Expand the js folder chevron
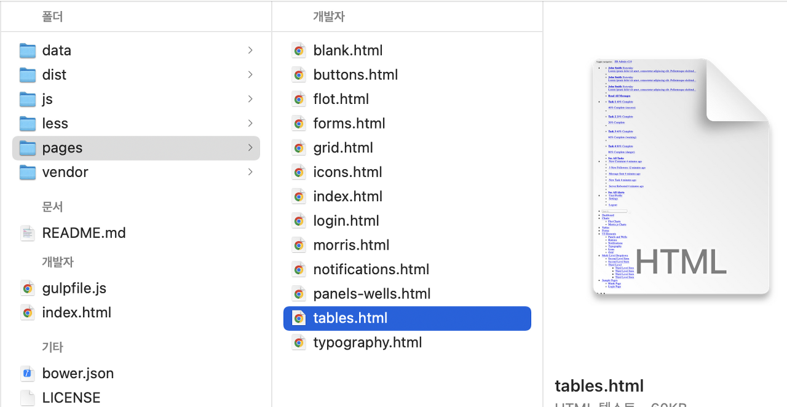 point(250,99)
